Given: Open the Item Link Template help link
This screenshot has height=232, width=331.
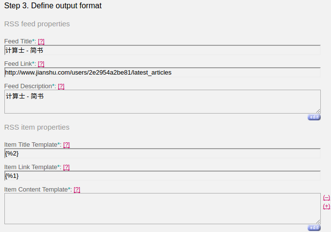Looking at the screenshot, I should tap(66, 167).
